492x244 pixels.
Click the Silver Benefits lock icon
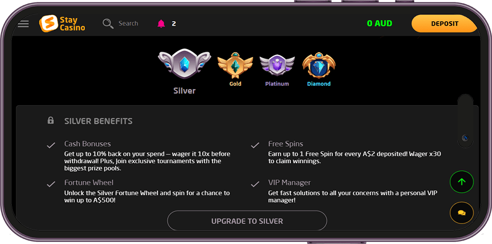[x=51, y=121]
